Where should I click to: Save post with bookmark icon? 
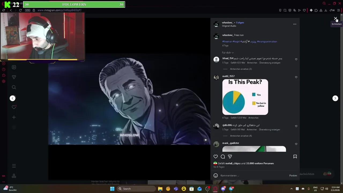295,157
